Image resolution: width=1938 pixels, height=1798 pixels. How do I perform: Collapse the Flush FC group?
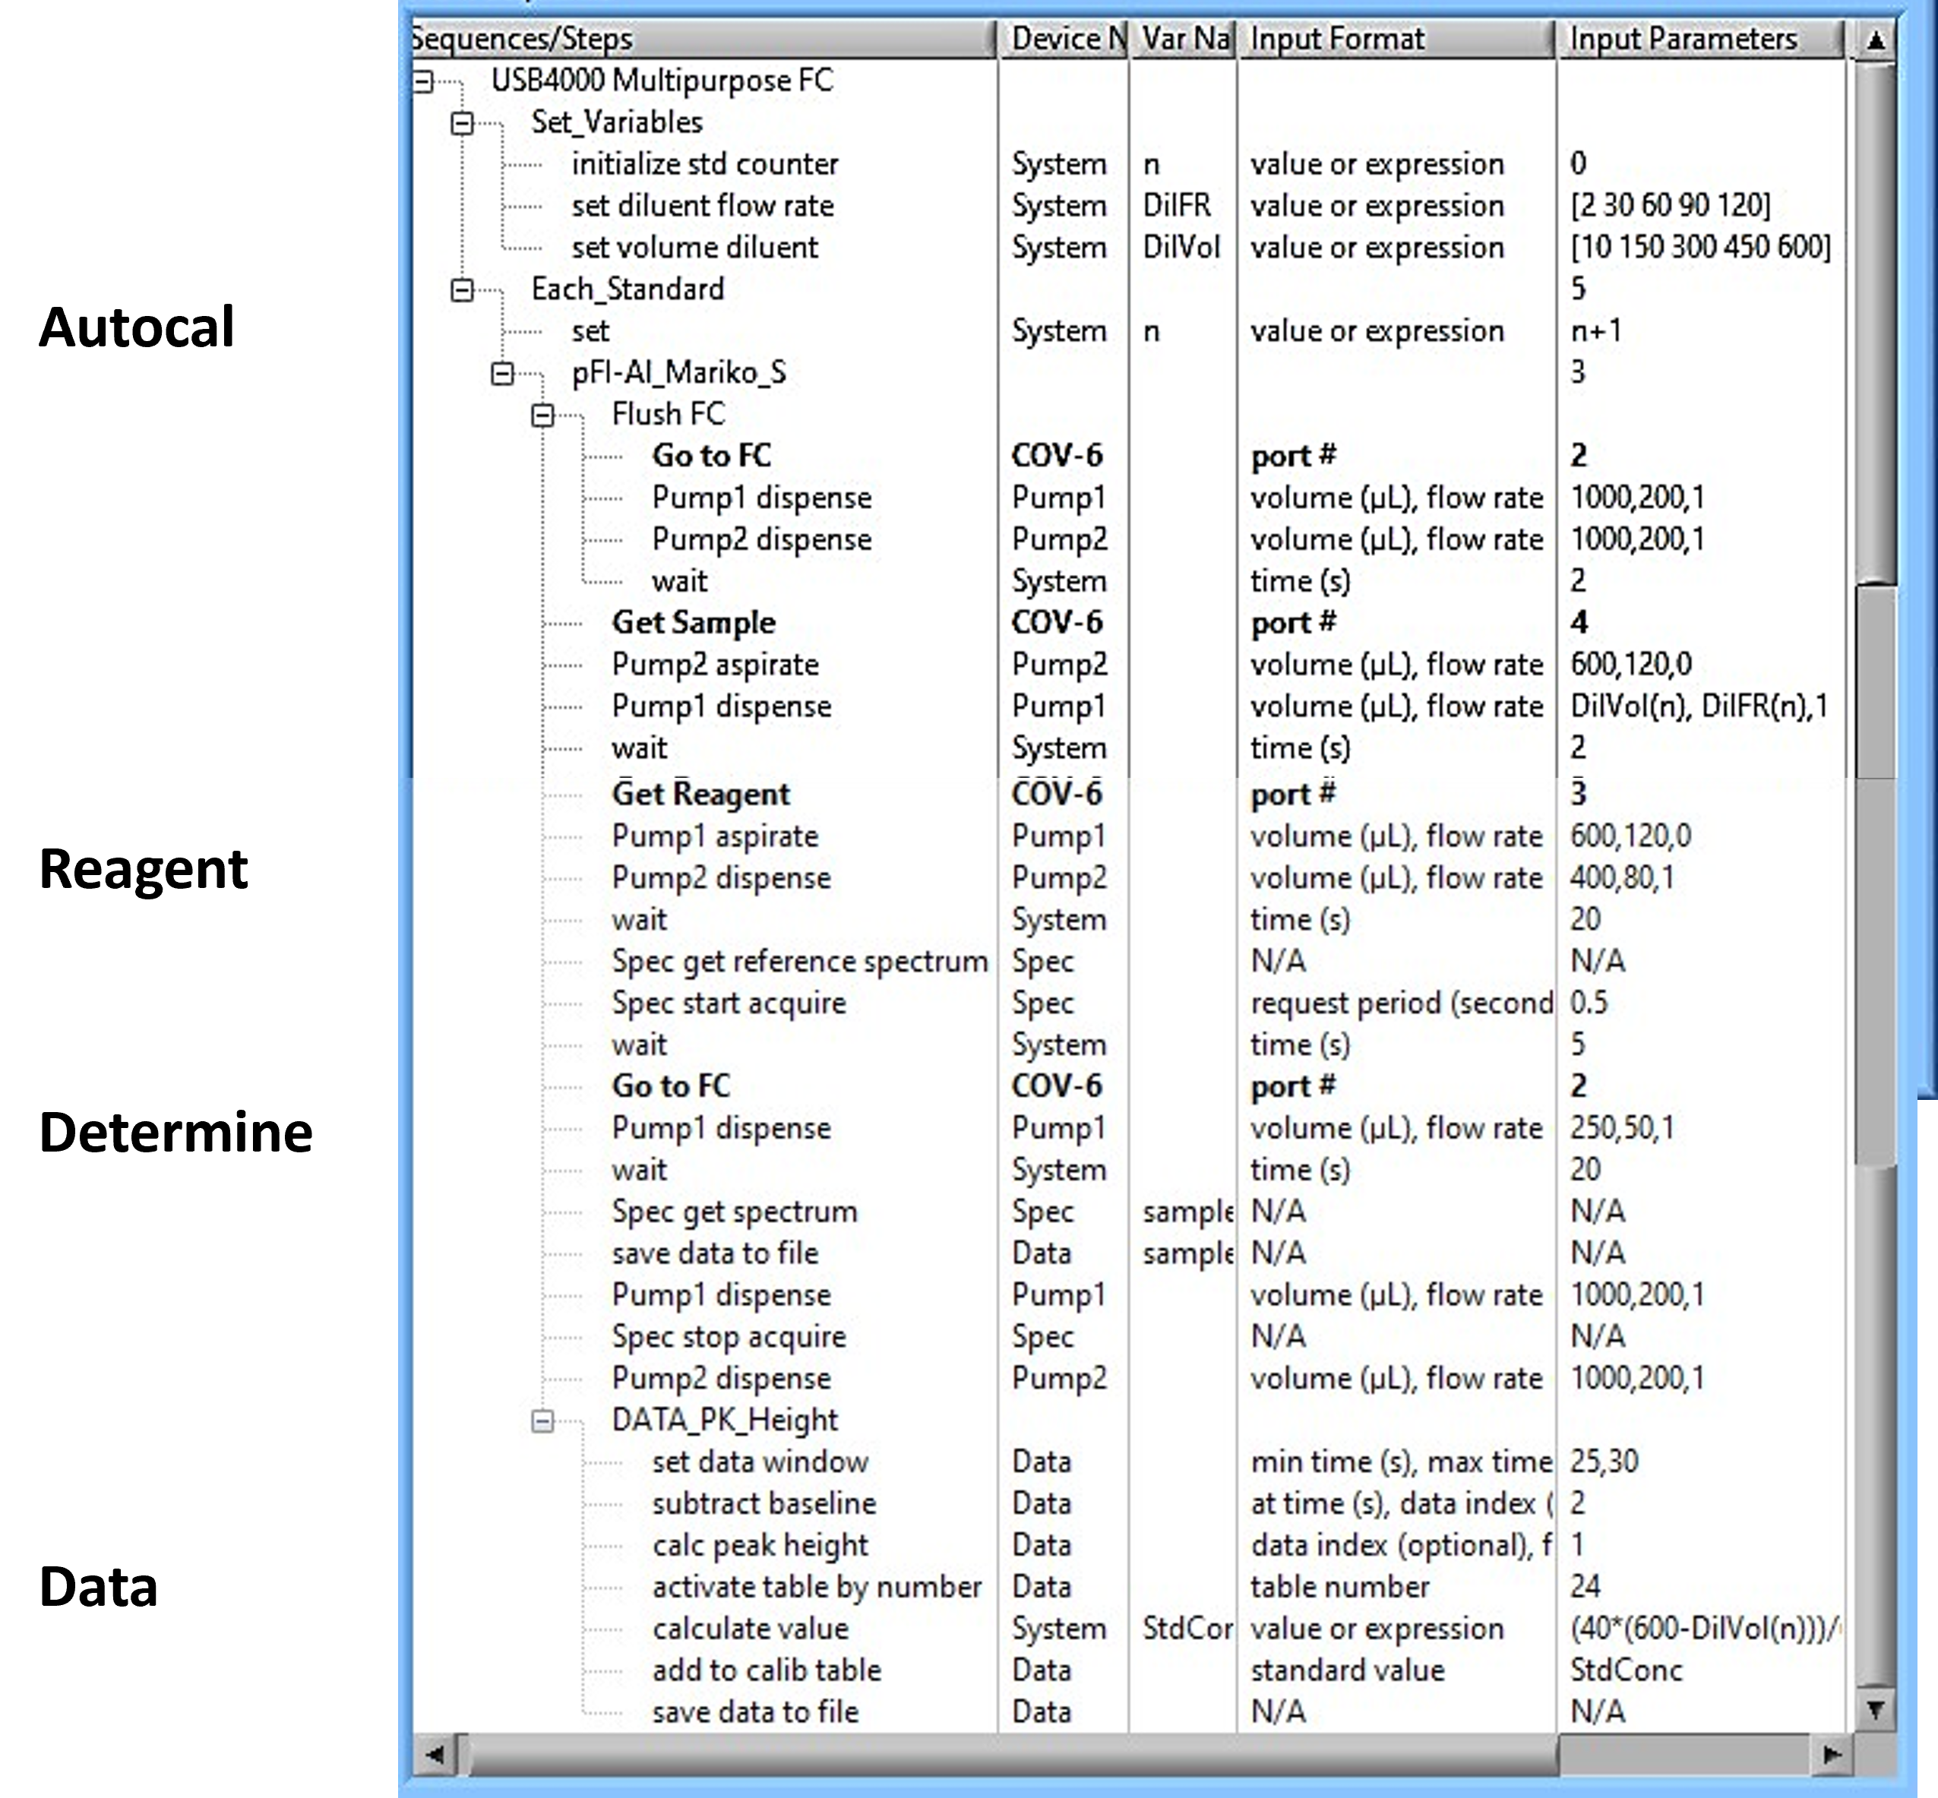click(x=543, y=416)
